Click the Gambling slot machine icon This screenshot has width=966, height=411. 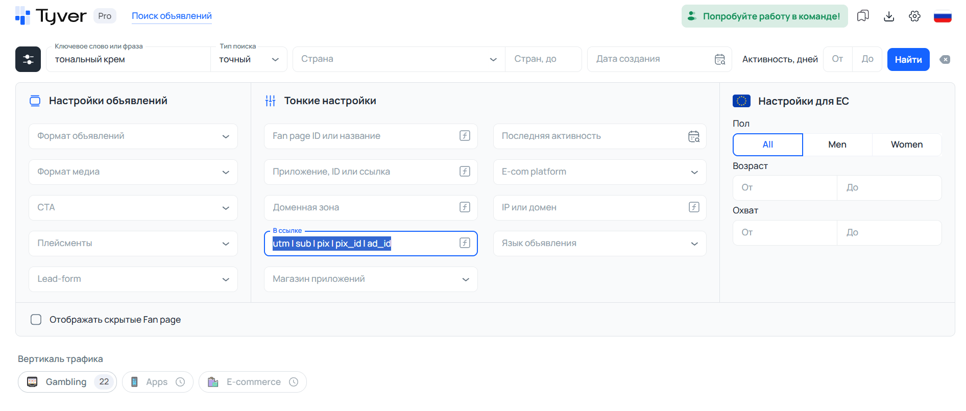click(x=32, y=382)
